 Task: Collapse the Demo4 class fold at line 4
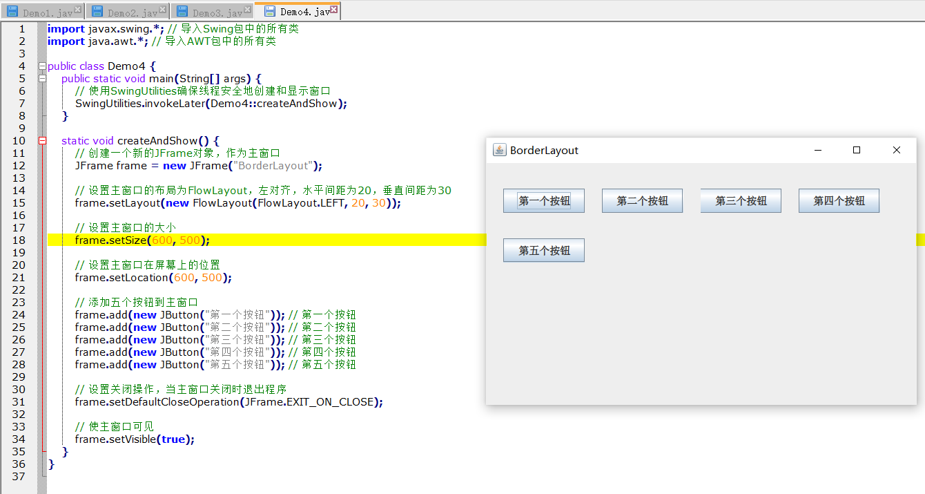[x=42, y=66]
